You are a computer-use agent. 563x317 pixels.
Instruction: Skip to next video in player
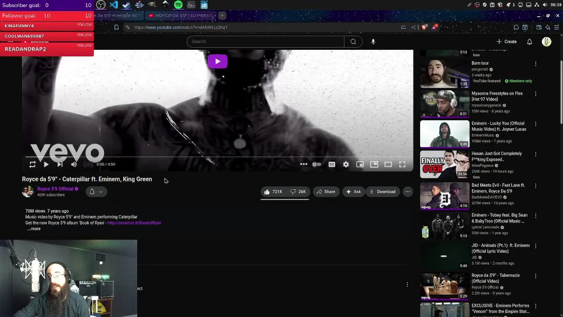click(60, 164)
